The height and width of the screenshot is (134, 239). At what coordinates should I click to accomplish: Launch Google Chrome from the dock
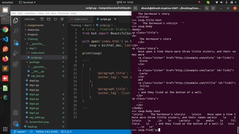click(x=5, y=29)
